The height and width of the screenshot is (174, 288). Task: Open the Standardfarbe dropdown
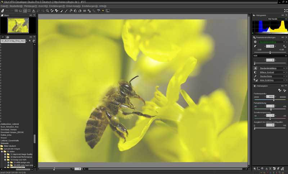point(272,76)
